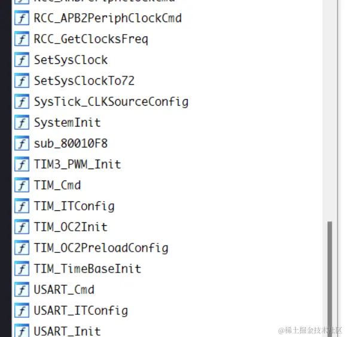The width and height of the screenshot is (345, 337).
Task: Choose the USART_Init function entry
Action: [67, 331]
